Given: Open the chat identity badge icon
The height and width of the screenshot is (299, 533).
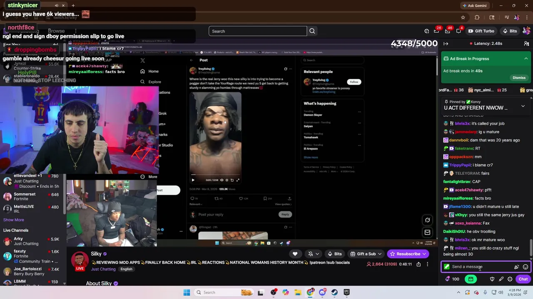Looking at the screenshot, I should [447, 267].
